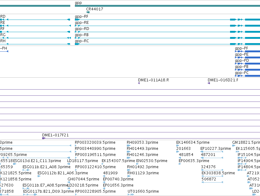This screenshot has height=196, width=260.
Task: Select EST RH01449.3prime
Action: 142,149
